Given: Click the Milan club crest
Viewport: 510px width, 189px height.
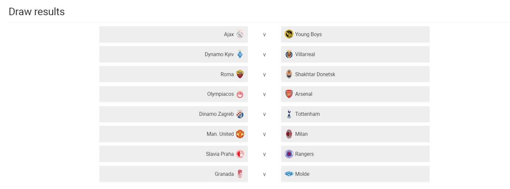Looking at the screenshot, I should [289, 134].
